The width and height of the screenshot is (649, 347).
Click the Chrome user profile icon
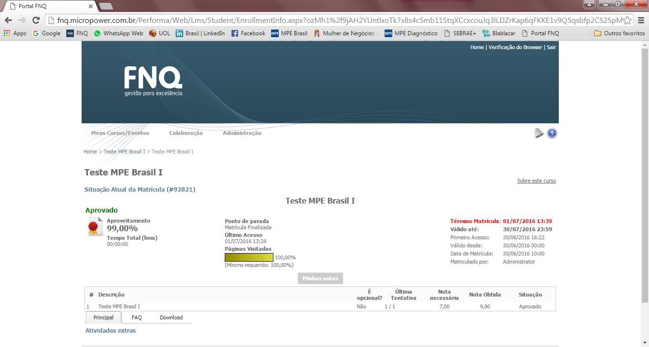[x=589, y=4]
